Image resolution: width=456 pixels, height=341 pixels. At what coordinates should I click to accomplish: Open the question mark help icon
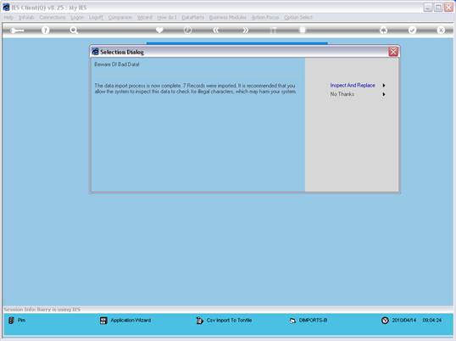tap(45, 30)
